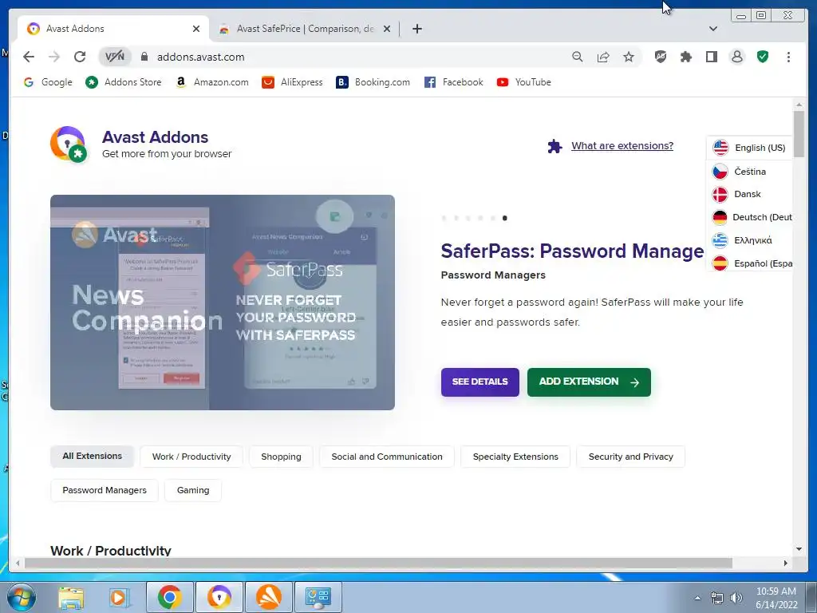Viewport: 817px width, 613px height.
Task: Filter by Shopping category
Action: (281, 457)
